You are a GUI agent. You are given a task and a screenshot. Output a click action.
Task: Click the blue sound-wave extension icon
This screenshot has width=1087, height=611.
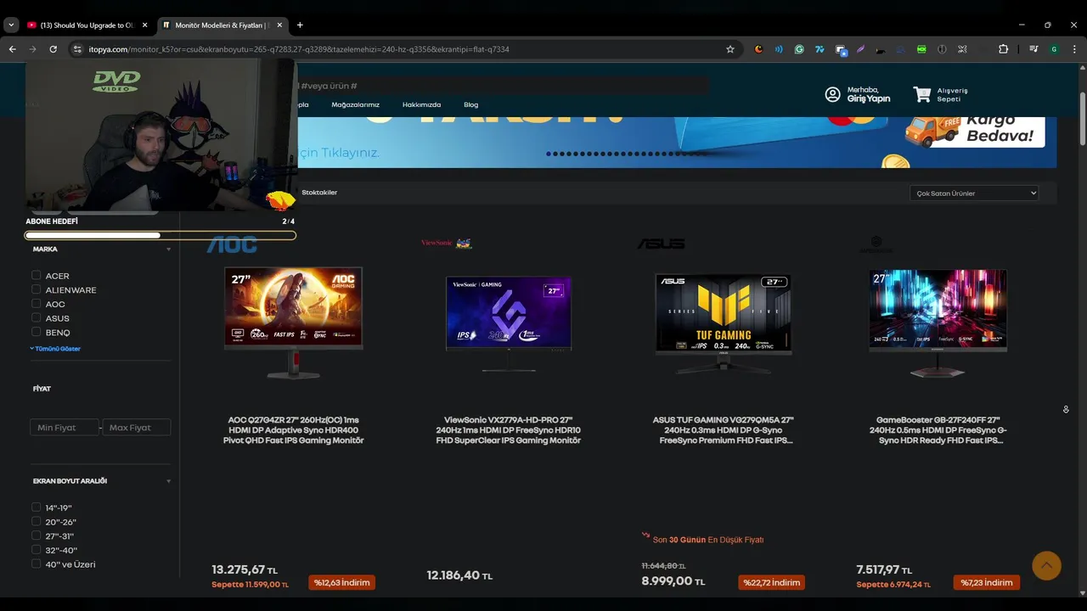[779, 49]
